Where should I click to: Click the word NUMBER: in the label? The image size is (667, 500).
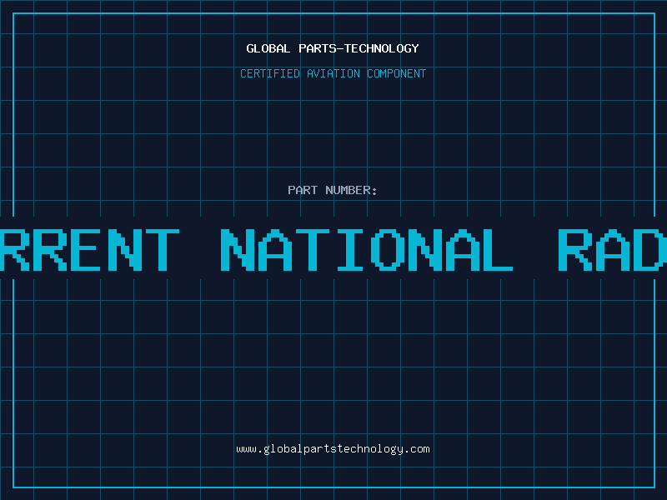(x=352, y=190)
